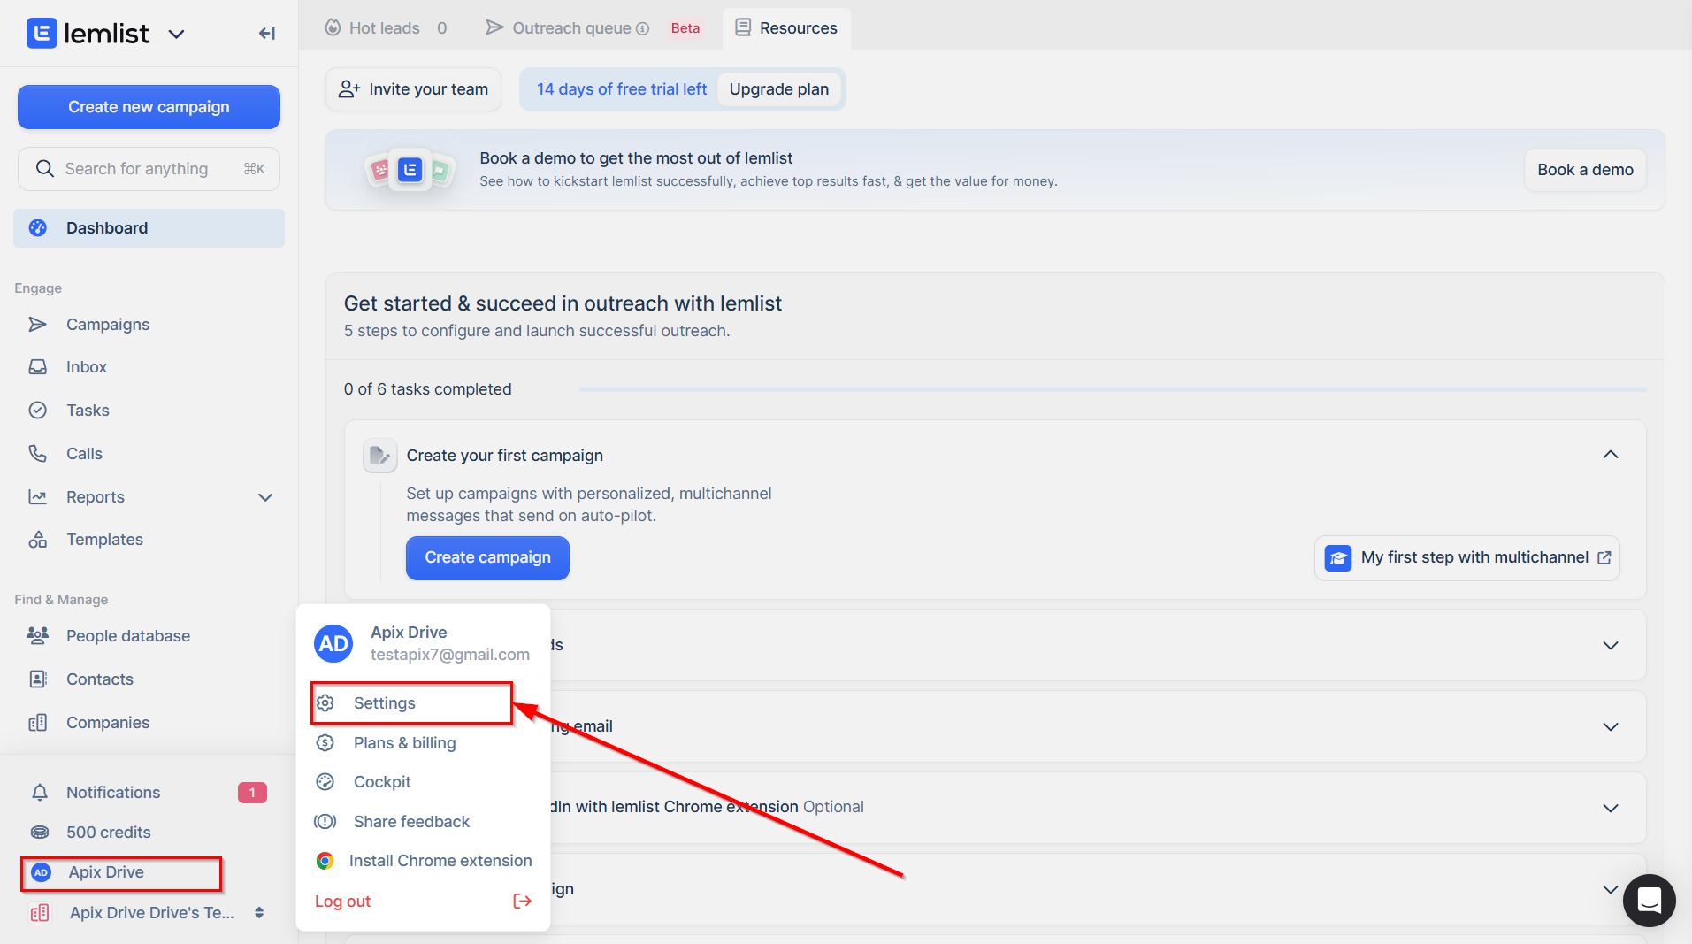Select Share feedback in profile menu
Screen dimensions: 1692x944
(x=411, y=822)
